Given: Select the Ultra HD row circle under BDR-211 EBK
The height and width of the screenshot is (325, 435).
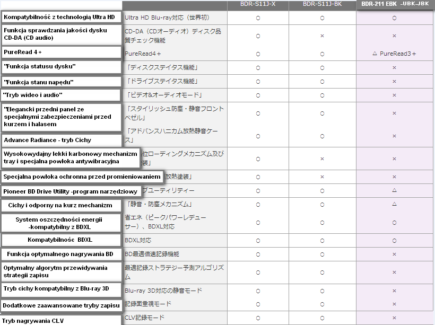Looking at the screenshot, I should 394,18.
